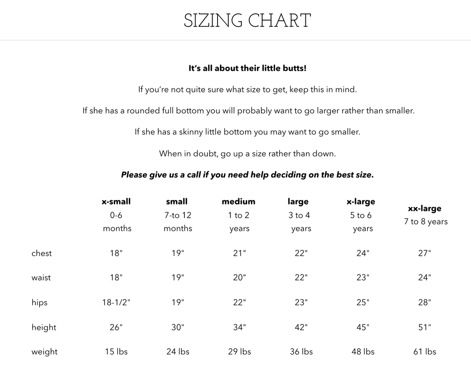Click the medium height value 34"
This screenshot has height=370, width=471.
click(239, 328)
